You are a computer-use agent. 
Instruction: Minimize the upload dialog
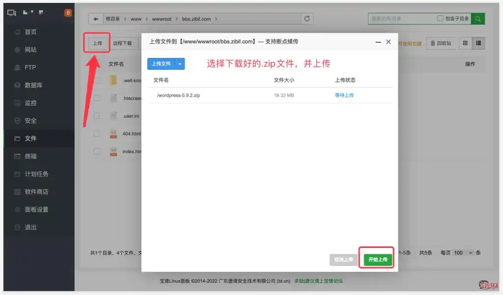pos(378,42)
